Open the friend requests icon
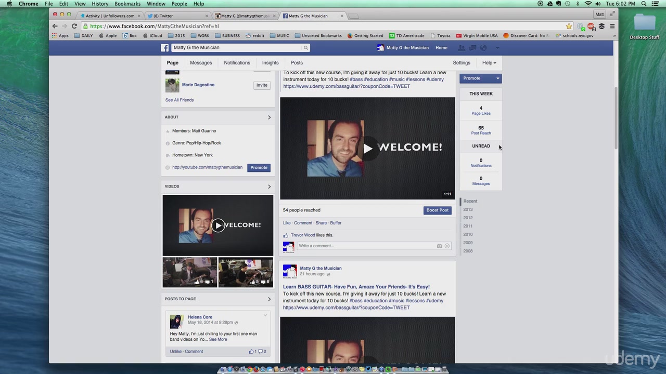 [x=461, y=48]
